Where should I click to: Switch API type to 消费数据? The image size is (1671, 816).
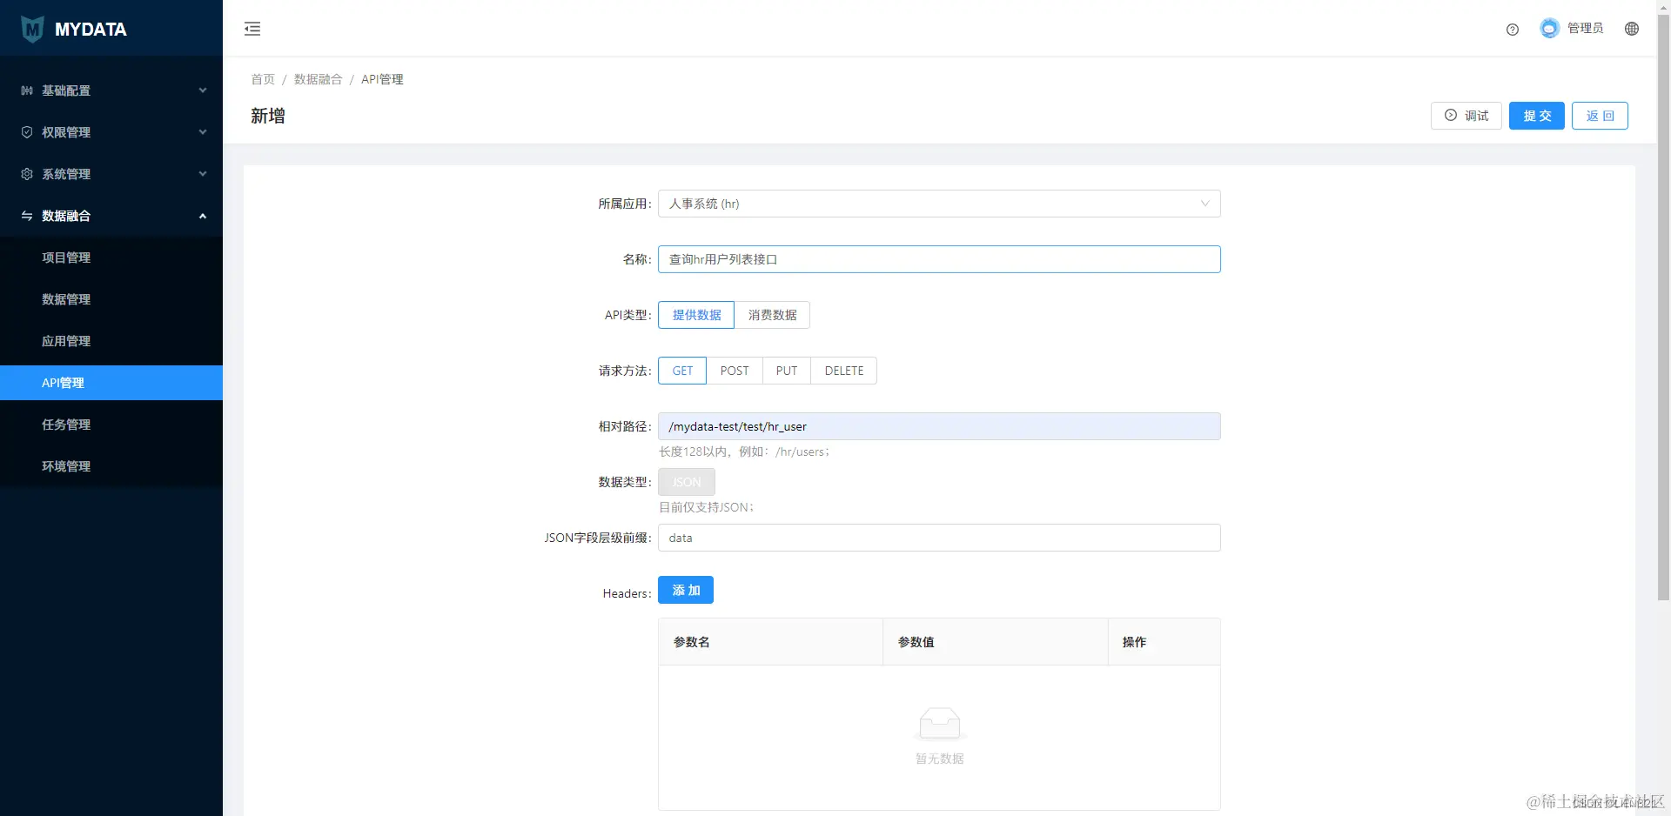(x=772, y=315)
